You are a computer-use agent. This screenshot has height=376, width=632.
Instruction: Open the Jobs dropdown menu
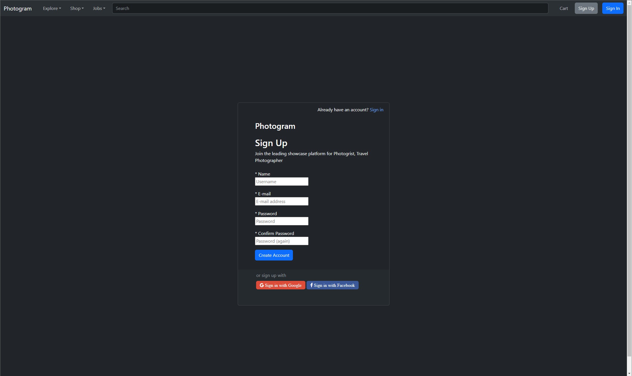(x=99, y=8)
